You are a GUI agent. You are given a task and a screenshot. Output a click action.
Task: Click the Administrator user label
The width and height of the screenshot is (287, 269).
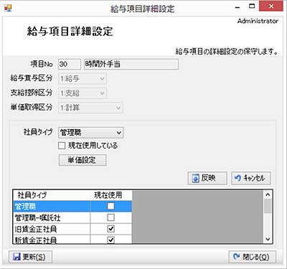point(258,21)
